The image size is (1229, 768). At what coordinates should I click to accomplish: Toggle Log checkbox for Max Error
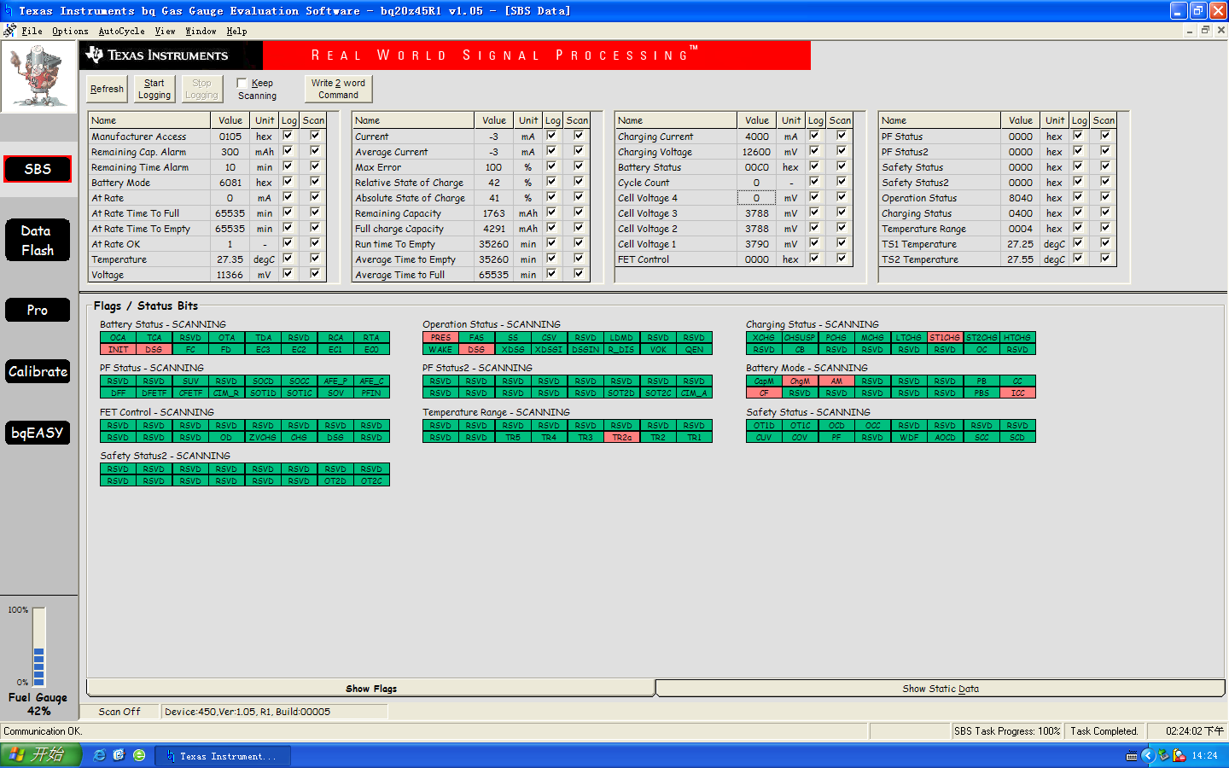click(551, 166)
